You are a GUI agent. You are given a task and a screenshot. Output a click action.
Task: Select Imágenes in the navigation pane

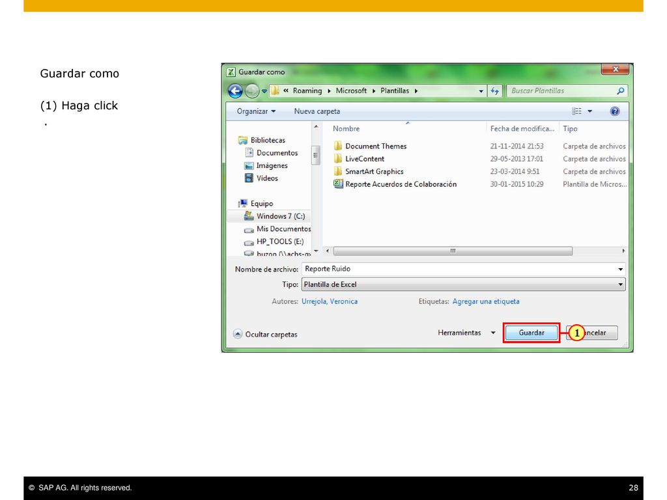tap(272, 165)
